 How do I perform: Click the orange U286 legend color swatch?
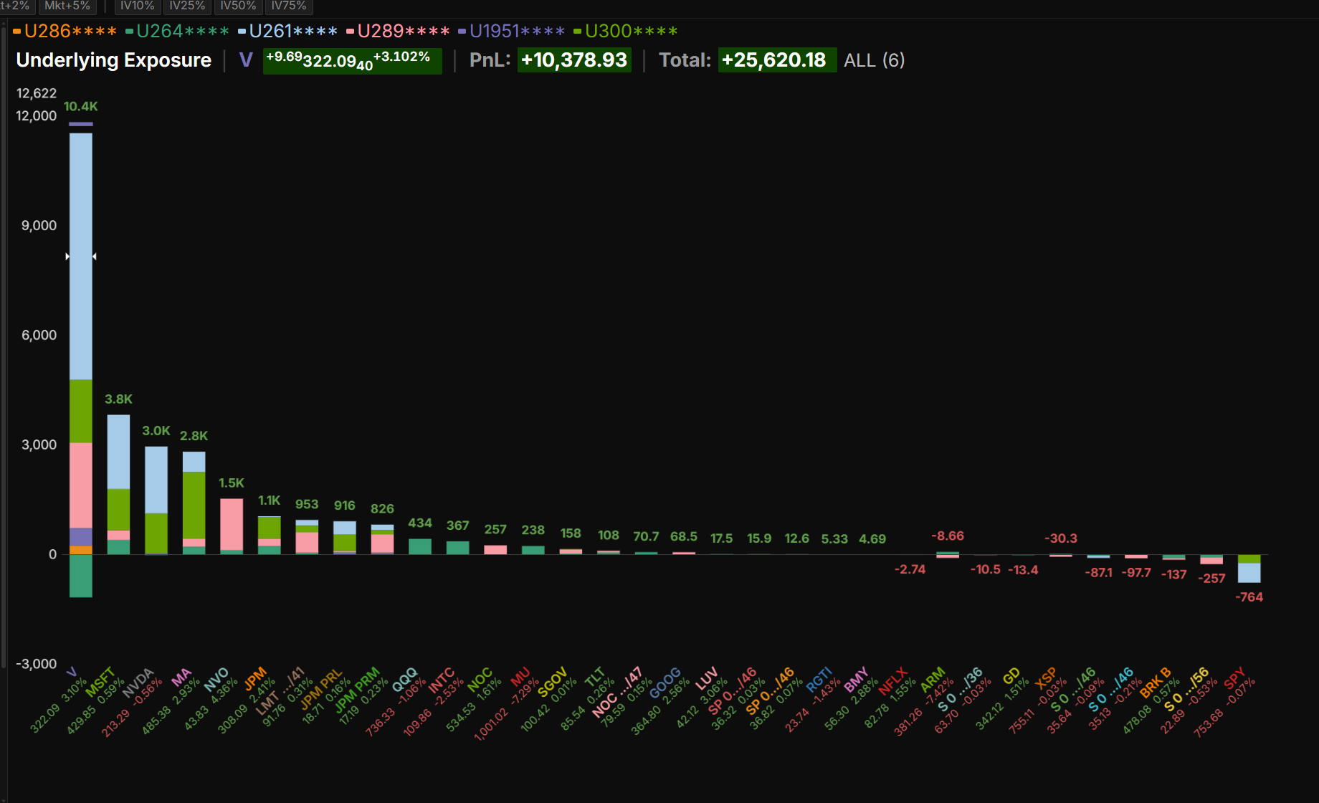16,32
